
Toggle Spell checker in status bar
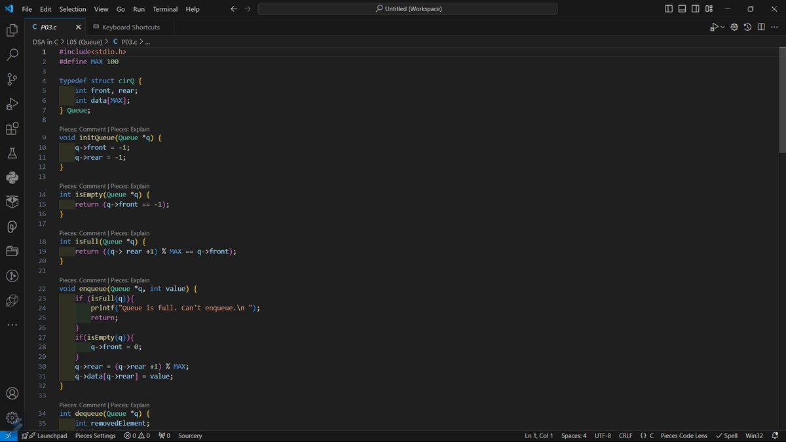point(727,435)
